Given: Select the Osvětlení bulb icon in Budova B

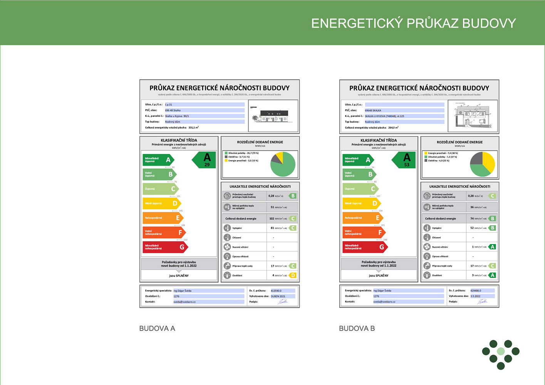Looking at the screenshot, I should [x=427, y=275].
